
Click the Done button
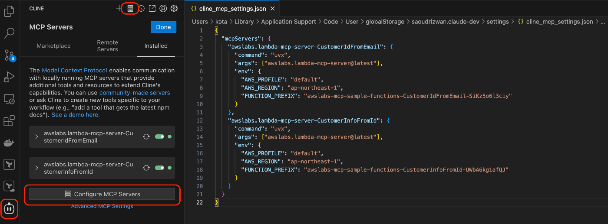(163, 27)
